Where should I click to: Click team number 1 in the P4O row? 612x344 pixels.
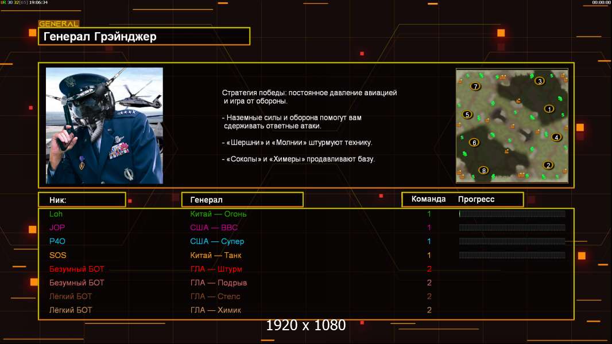click(x=429, y=241)
